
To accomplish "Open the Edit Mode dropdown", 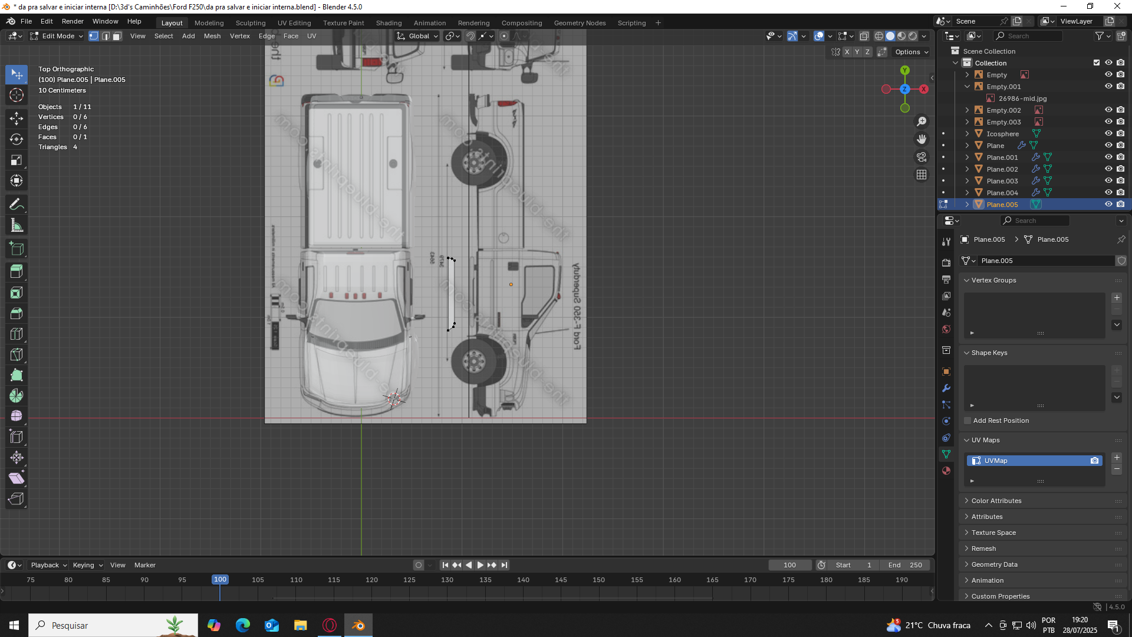I will click(57, 36).
